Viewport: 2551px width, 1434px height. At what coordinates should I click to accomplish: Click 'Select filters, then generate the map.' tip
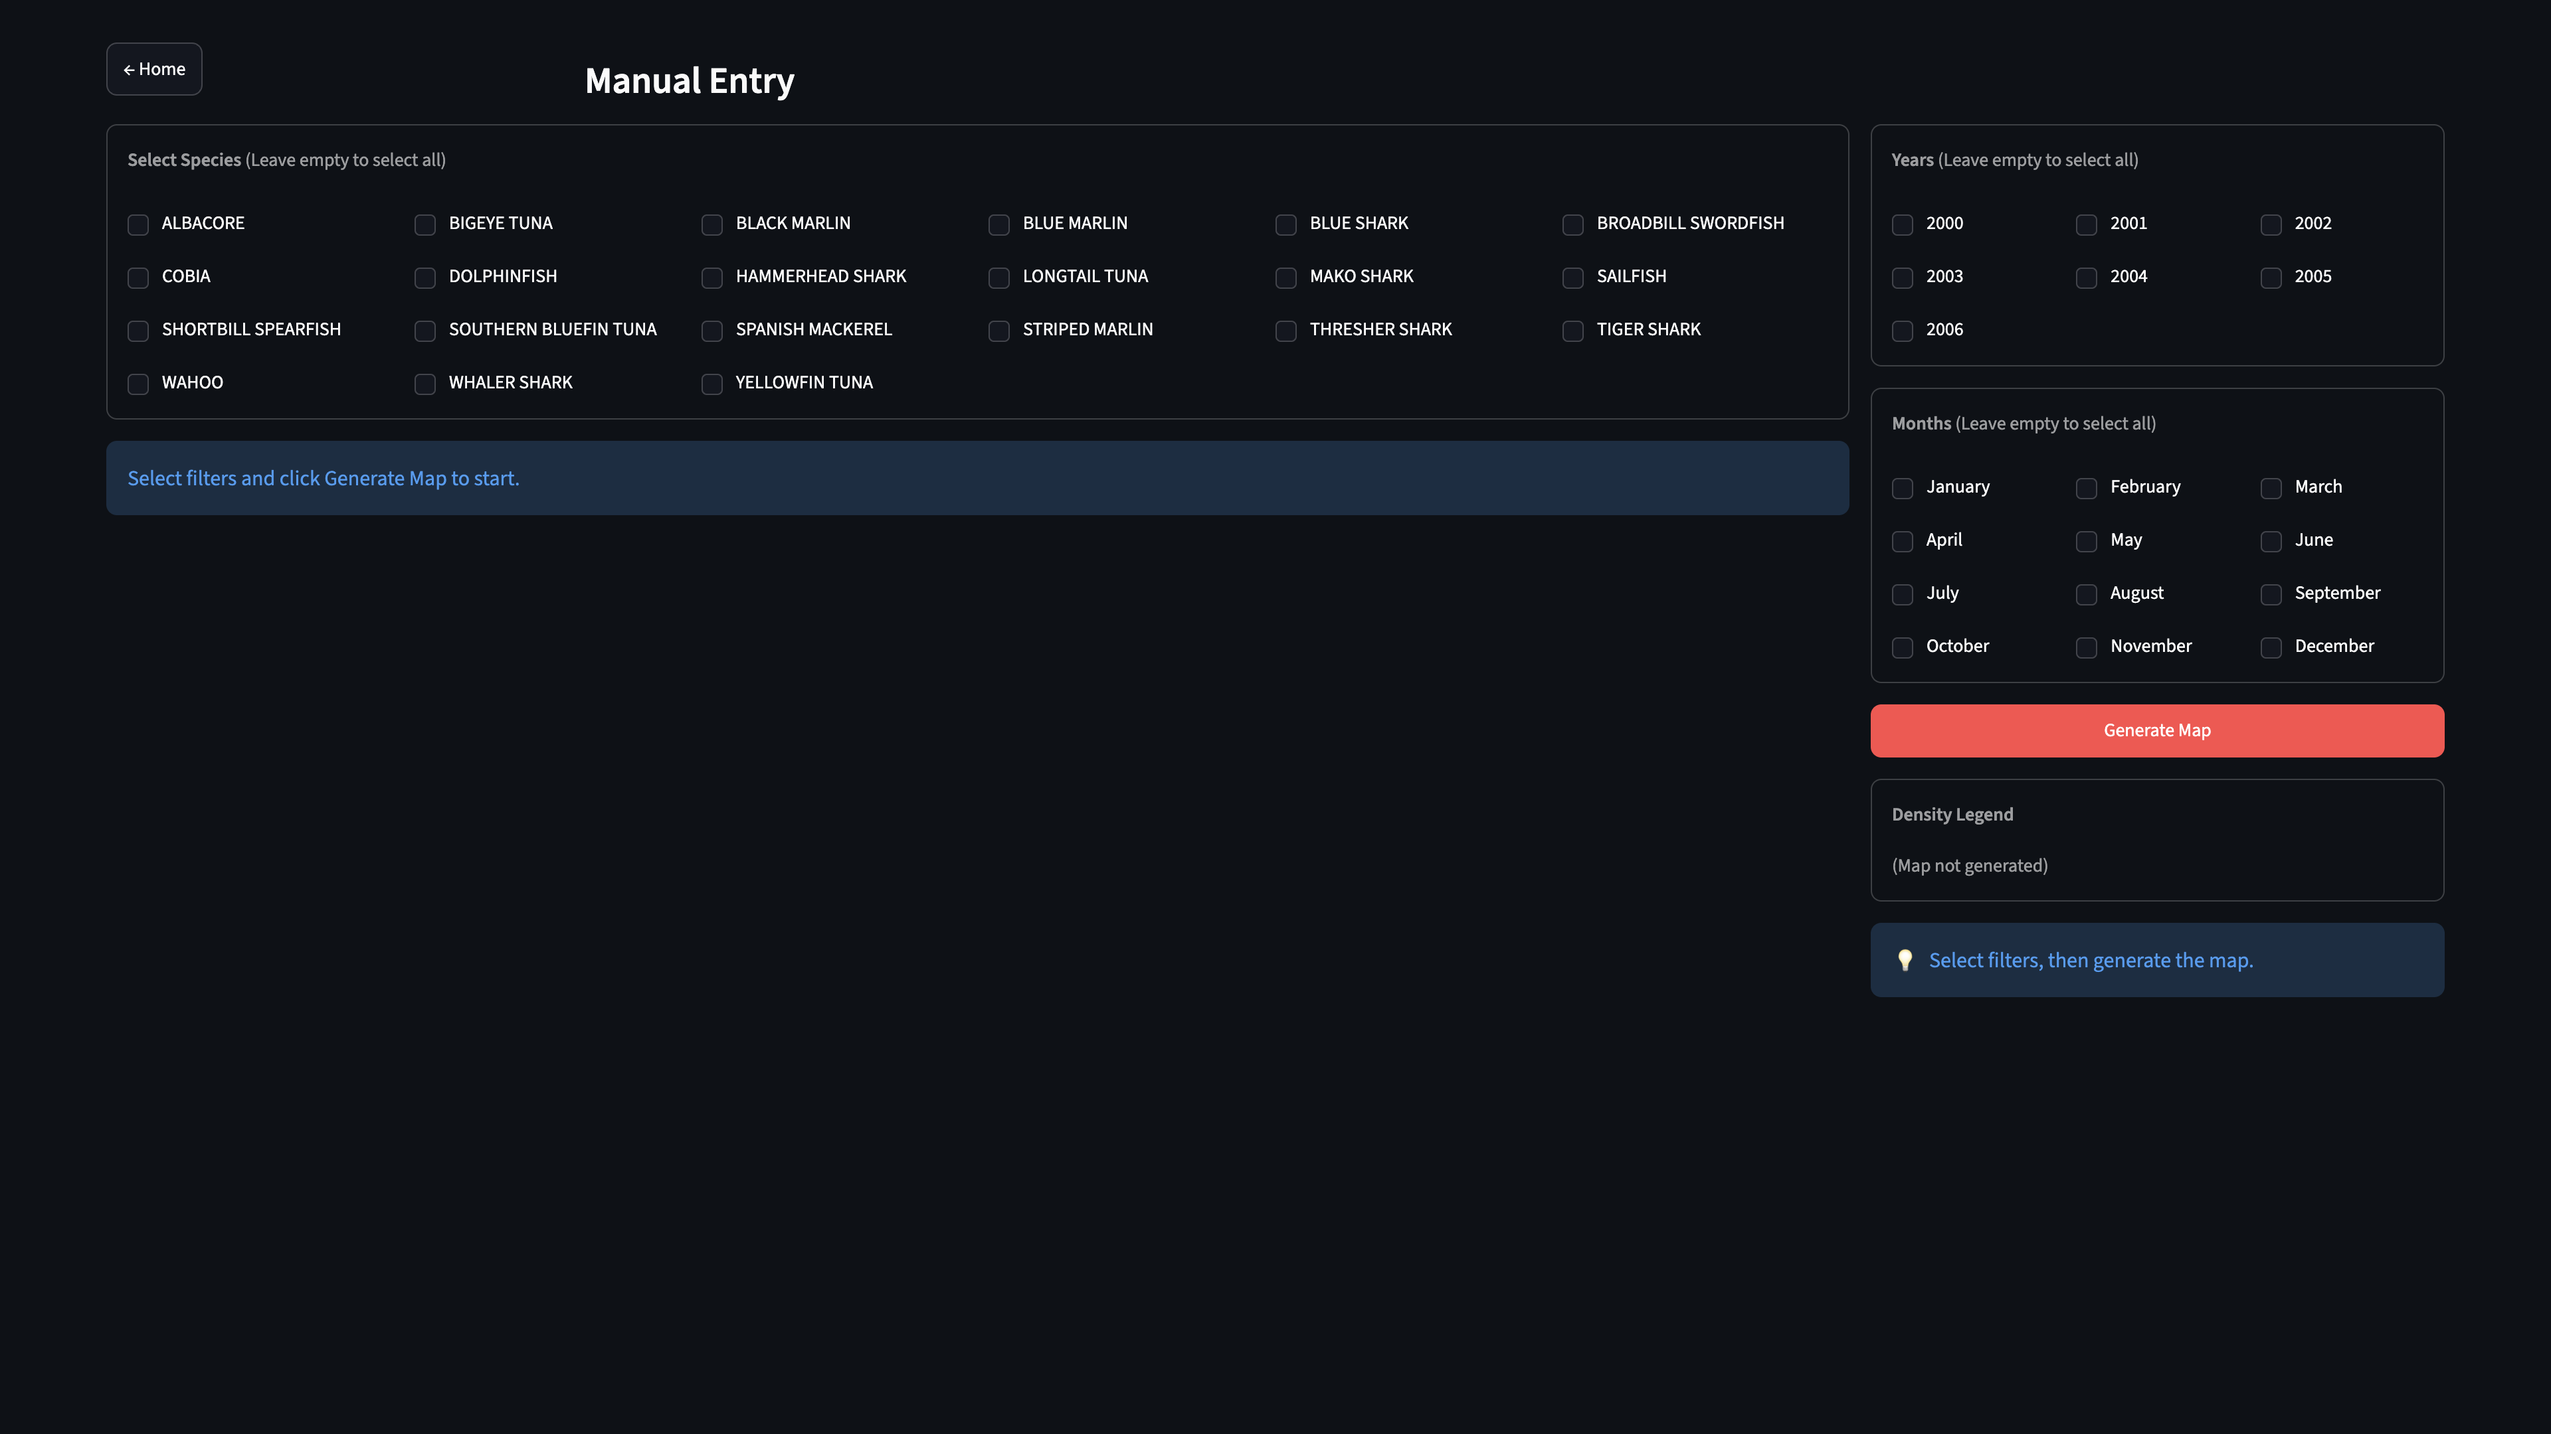(2091, 960)
